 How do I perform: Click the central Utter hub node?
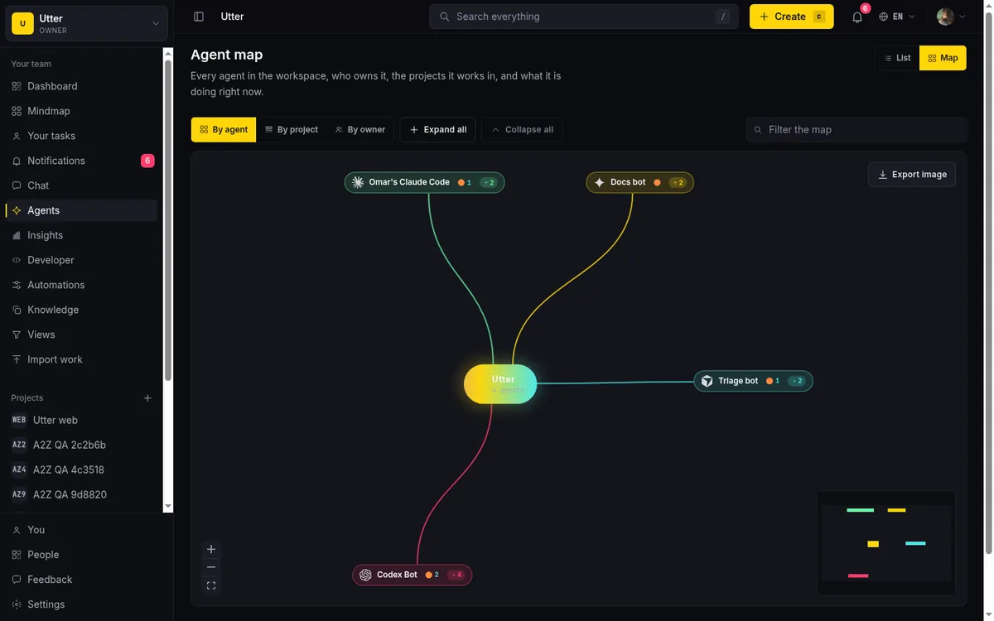pos(500,384)
